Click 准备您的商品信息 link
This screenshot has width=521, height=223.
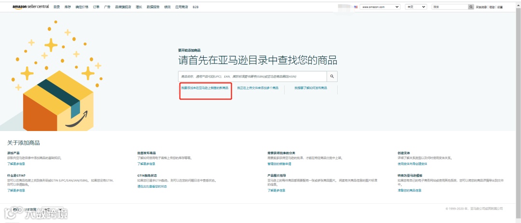point(410,190)
